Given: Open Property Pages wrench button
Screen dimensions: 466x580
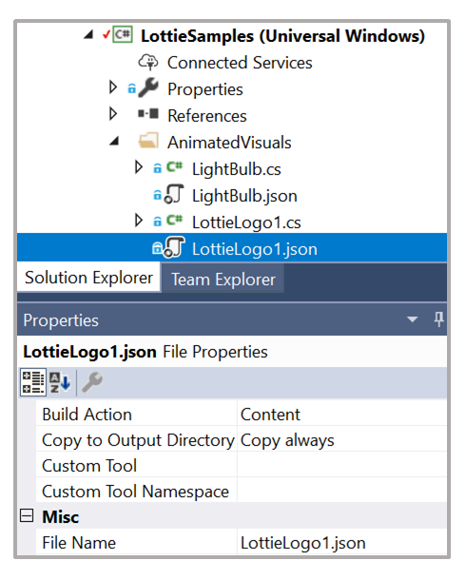Looking at the screenshot, I should coord(91,382).
